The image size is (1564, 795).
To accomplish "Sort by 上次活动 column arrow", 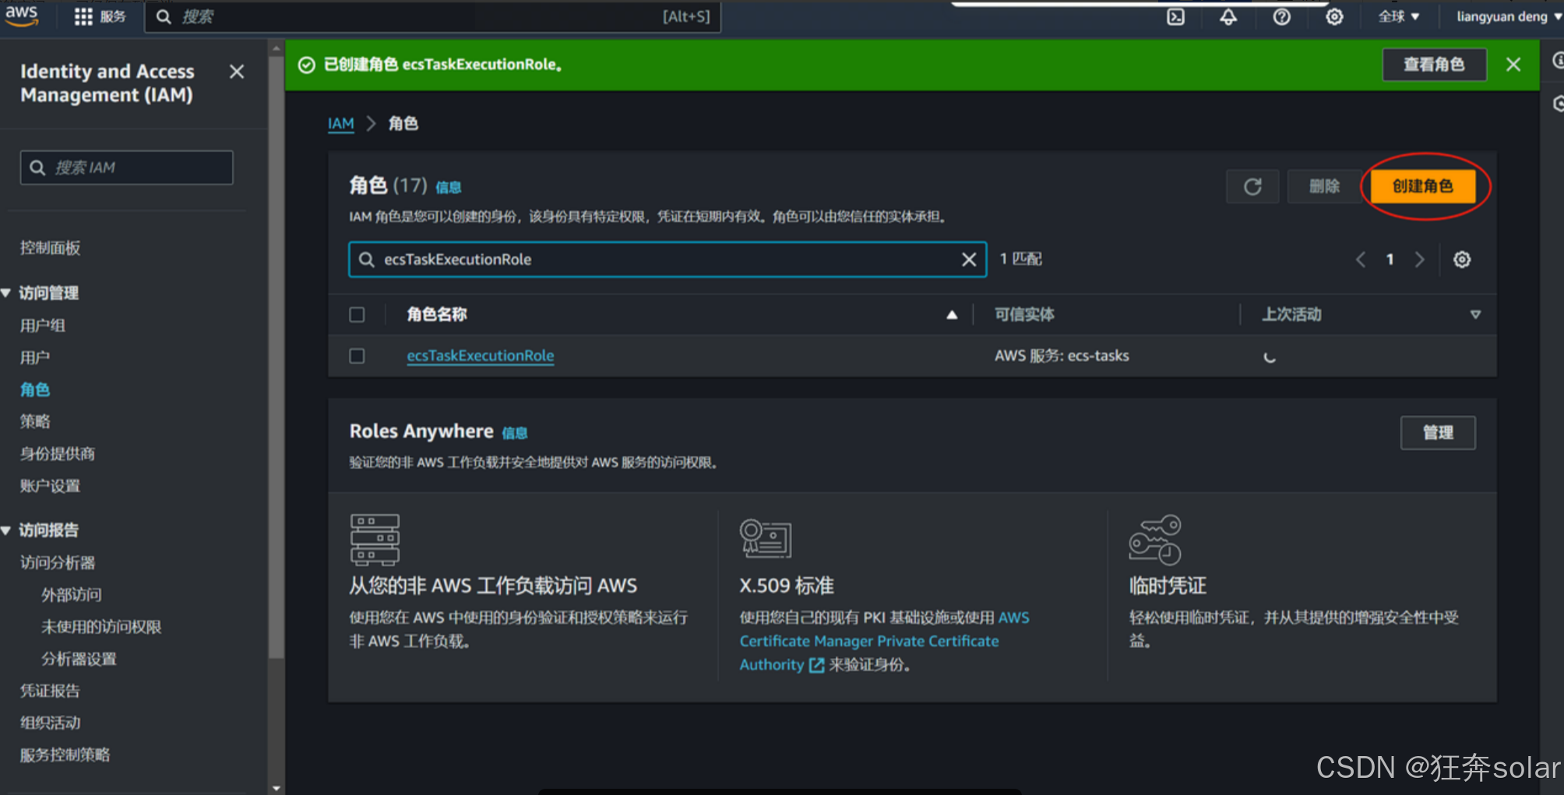I will (x=1475, y=315).
